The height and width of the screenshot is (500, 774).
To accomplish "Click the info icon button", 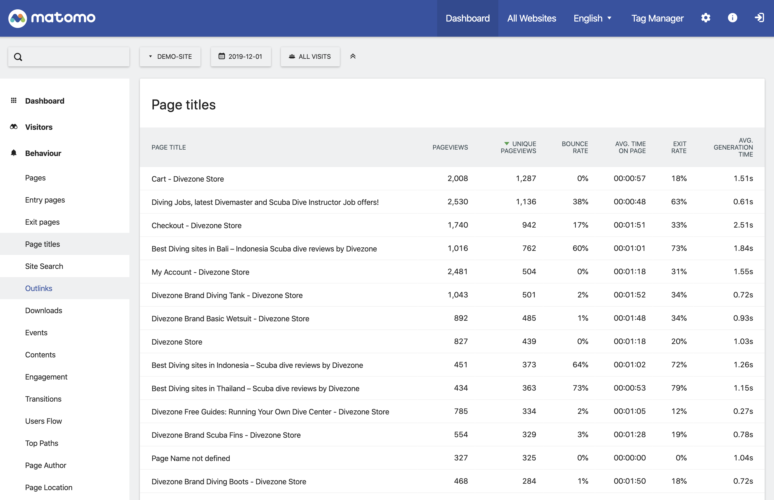I will tap(732, 18).
